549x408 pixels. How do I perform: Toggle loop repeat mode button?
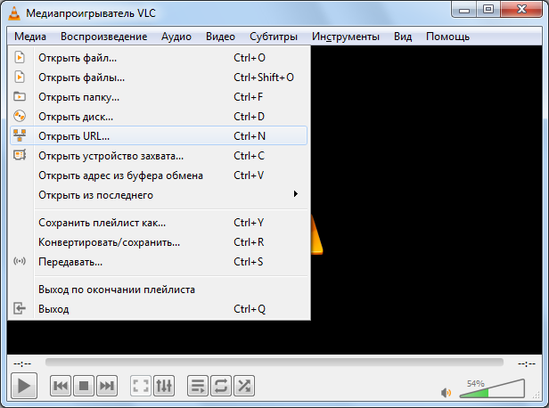[220, 386]
